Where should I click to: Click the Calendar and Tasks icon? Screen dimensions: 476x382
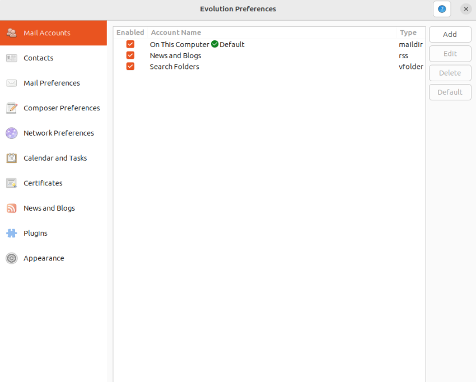click(12, 158)
